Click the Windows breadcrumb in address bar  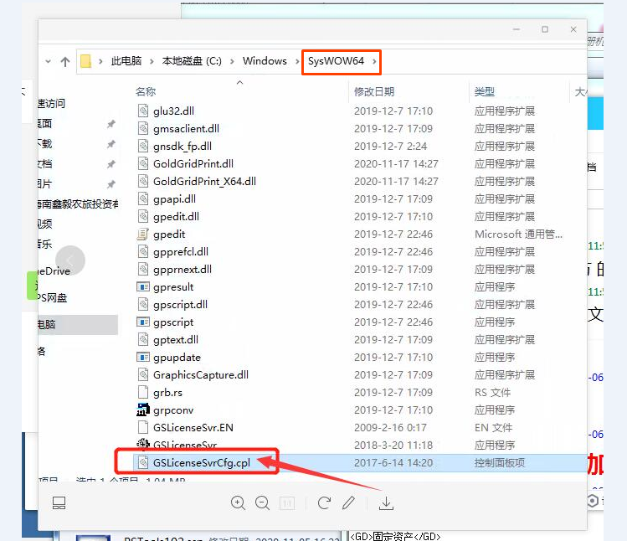265,61
